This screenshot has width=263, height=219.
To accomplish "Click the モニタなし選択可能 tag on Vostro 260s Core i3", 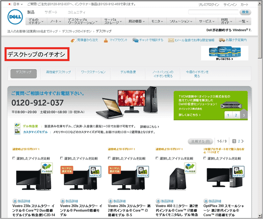I will click(114, 170).
